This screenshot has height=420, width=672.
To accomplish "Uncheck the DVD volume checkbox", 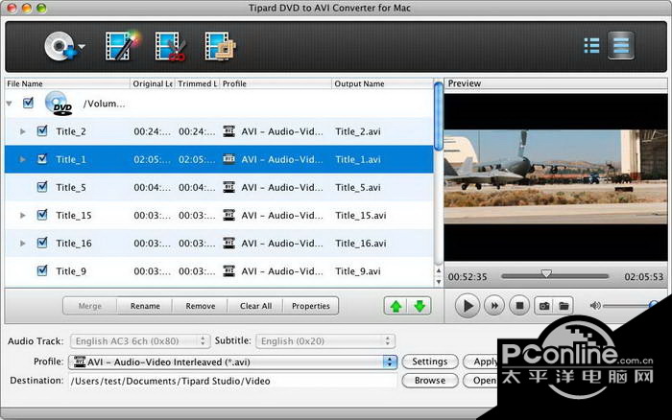I will click(x=28, y=103).
